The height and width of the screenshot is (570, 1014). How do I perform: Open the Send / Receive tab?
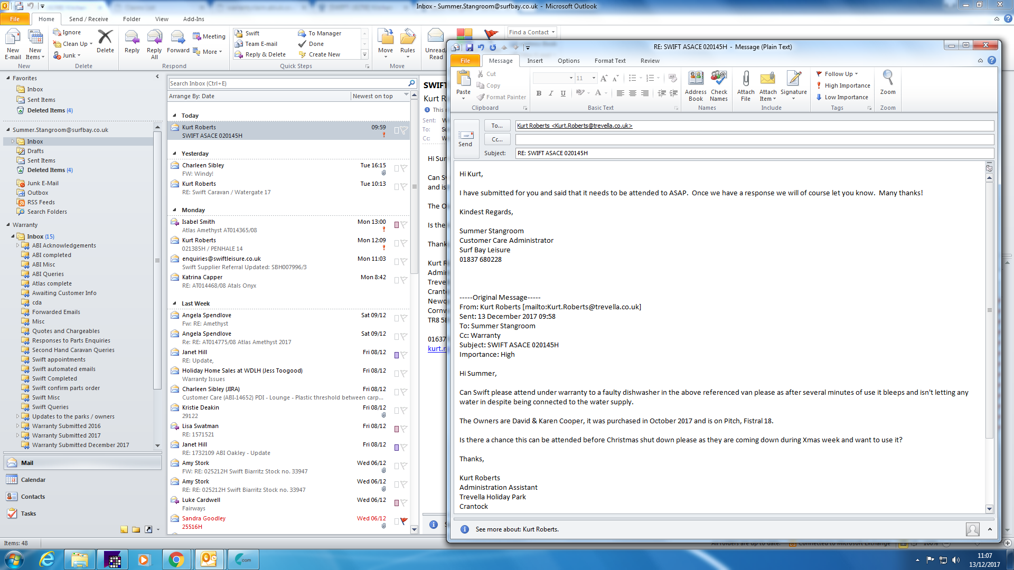click(x=88, y=19)
